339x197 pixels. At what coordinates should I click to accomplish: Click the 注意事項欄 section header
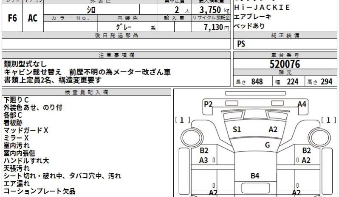[x=116, y=55]
